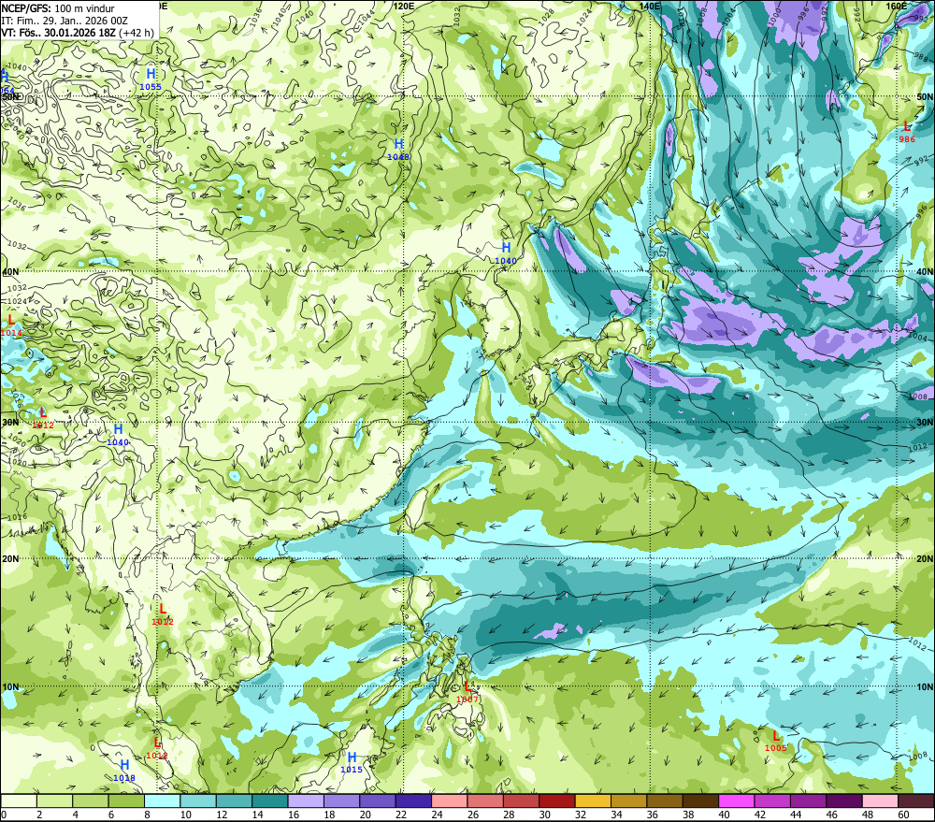Click the legend scale value 36
This screenshot has height=822, width=935.
pos(652,815)
